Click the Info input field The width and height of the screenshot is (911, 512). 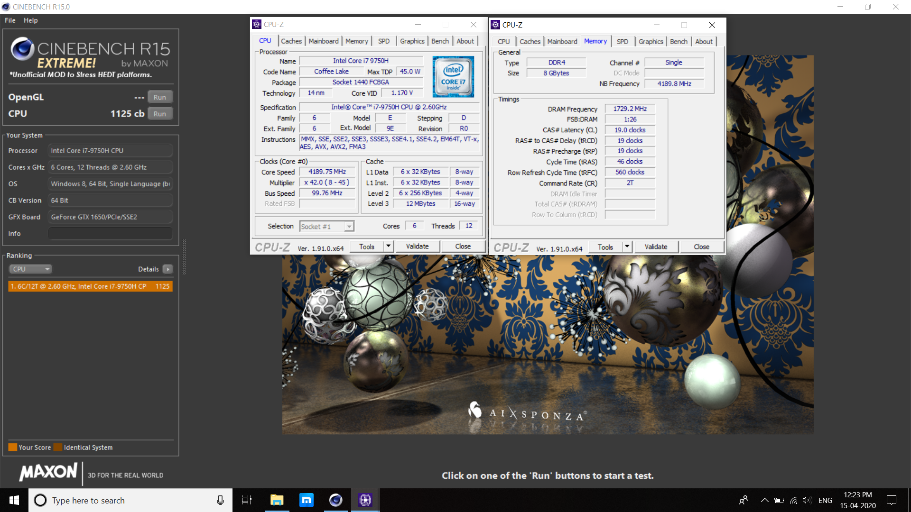(110, 234)
